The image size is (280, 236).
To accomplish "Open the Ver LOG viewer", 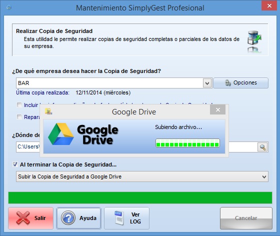I will [126, 218].
